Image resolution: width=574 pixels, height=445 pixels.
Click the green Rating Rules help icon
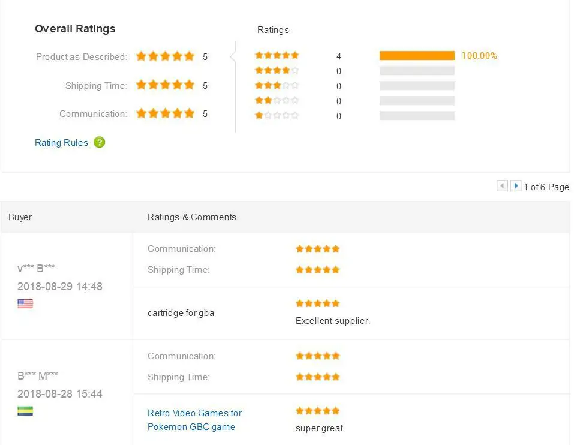pyautogui.click(x=100, y=142)
